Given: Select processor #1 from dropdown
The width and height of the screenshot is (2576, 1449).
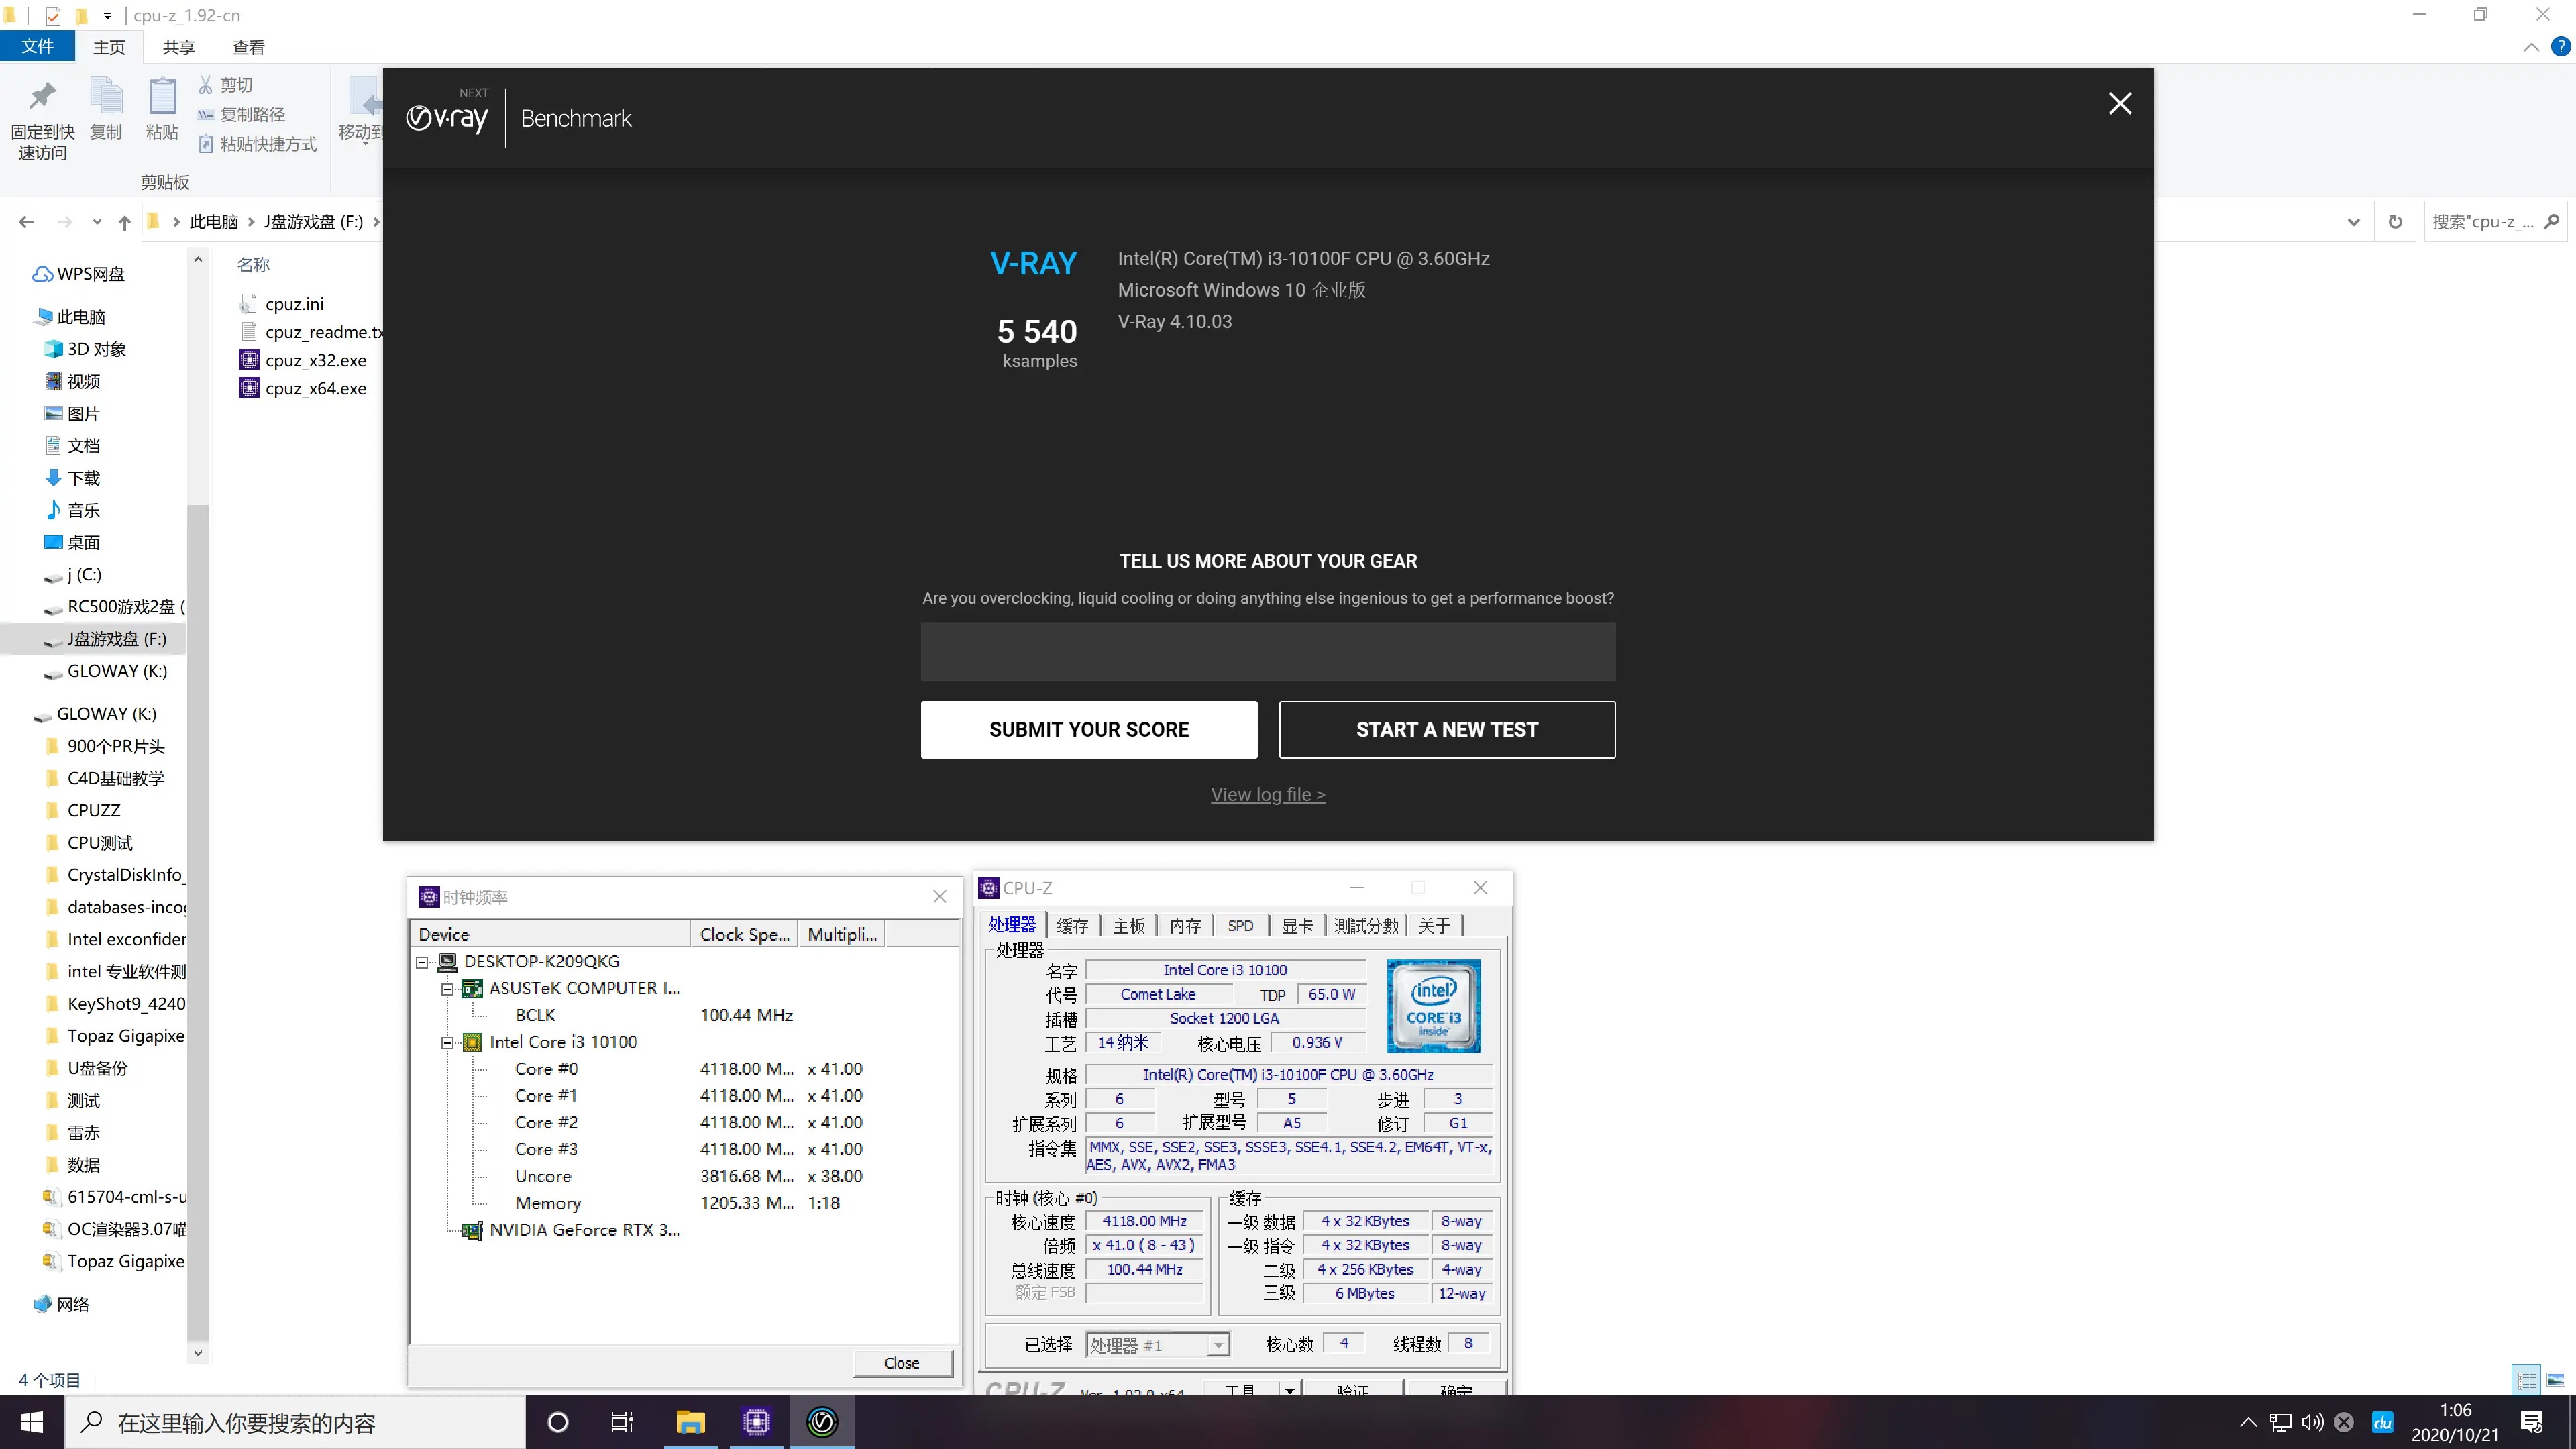Looking at the screenshot, I should pos(1152,1343).
